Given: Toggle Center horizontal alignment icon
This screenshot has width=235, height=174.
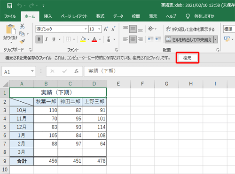Looking at the screenshot, I should coord(133,39).
